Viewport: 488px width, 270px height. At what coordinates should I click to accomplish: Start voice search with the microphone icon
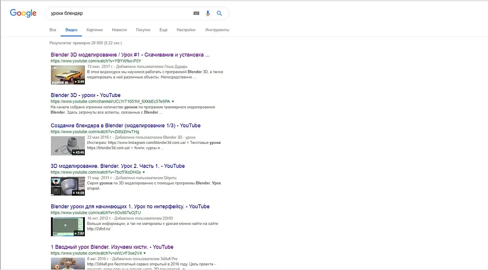coord(208,13)
